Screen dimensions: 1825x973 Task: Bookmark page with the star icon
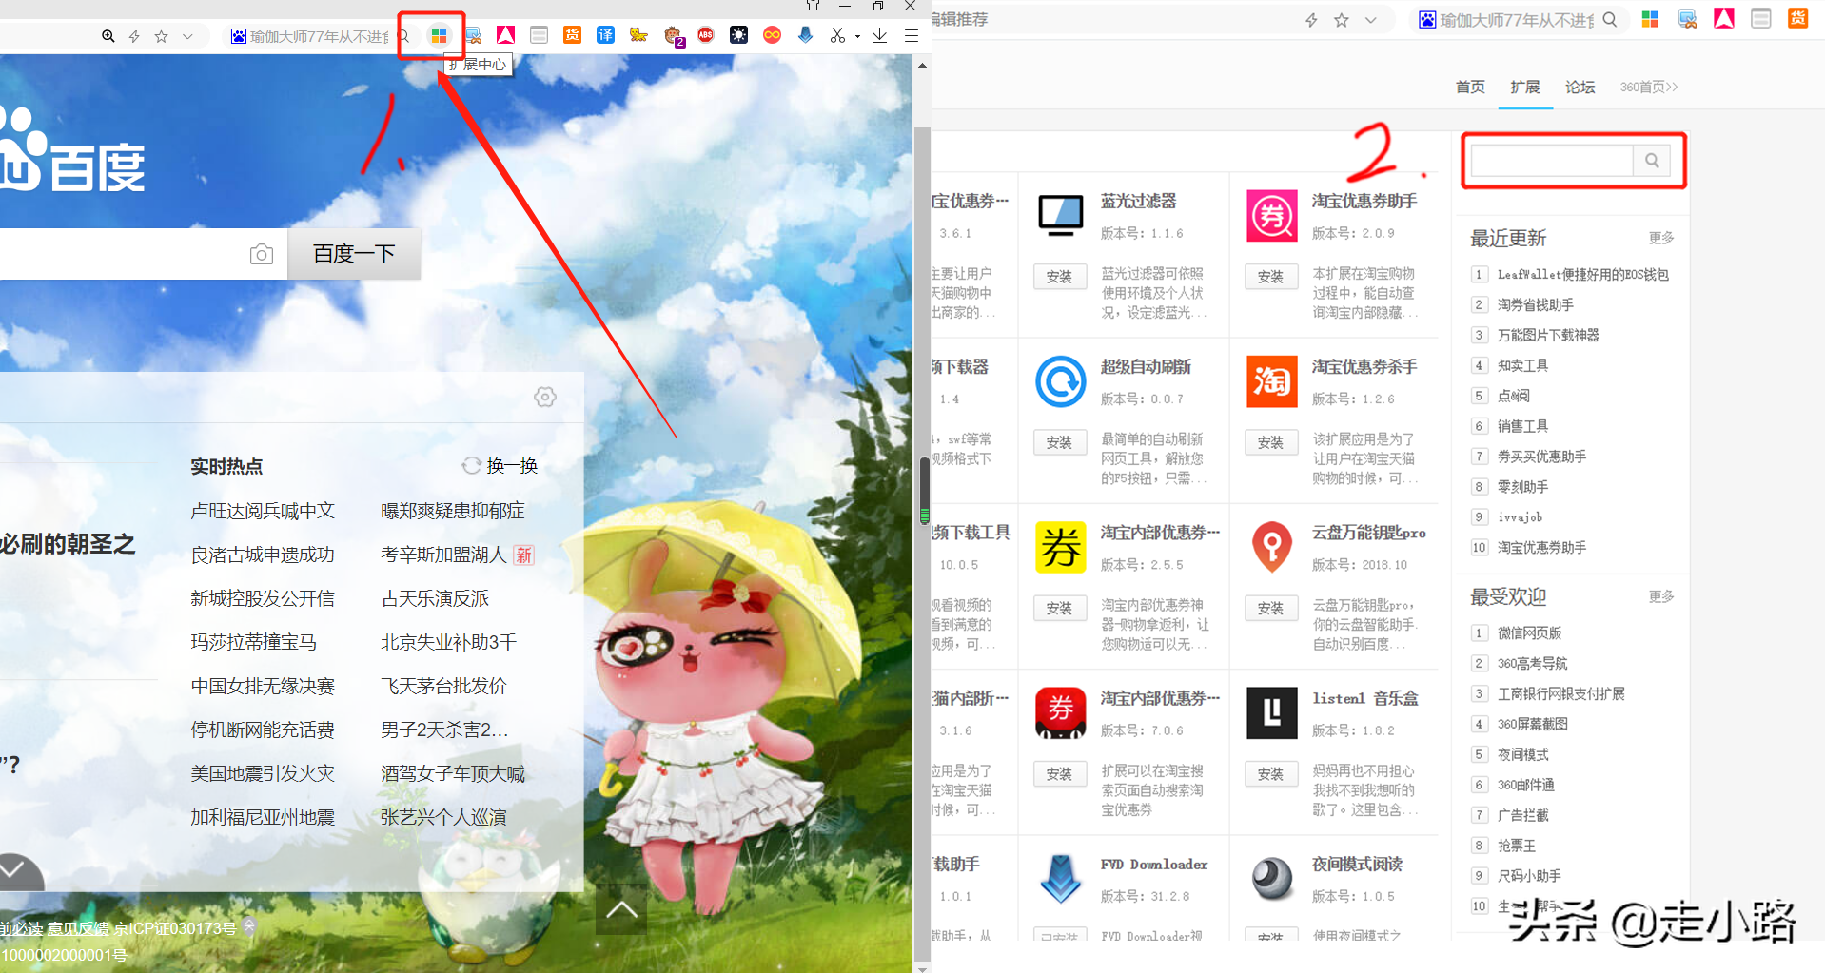coord(162,36)
